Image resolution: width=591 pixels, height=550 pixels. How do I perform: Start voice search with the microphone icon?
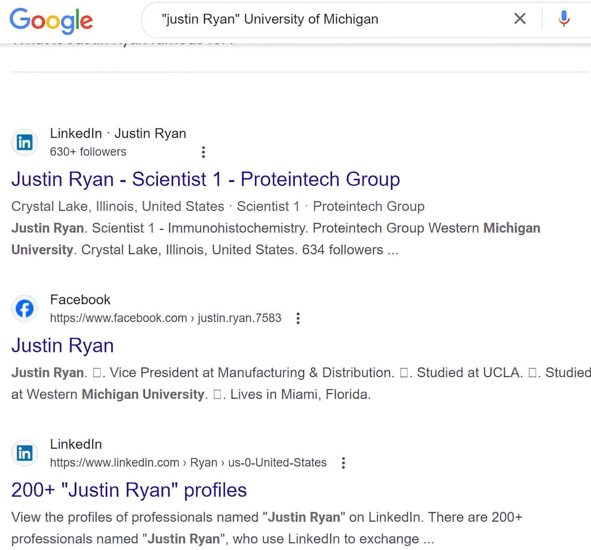coord(564,18)
